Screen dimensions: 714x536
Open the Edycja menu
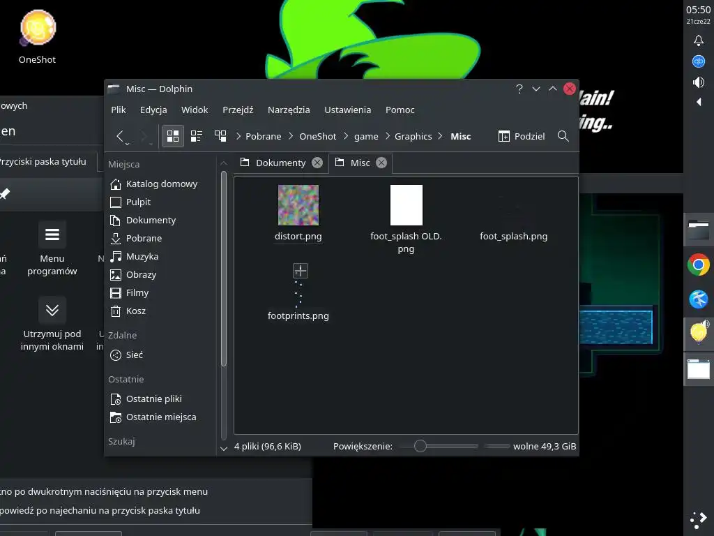[153, 110]
